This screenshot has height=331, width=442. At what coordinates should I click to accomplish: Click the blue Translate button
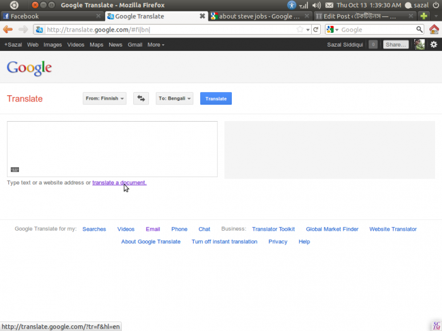click(x=216, y=98)
